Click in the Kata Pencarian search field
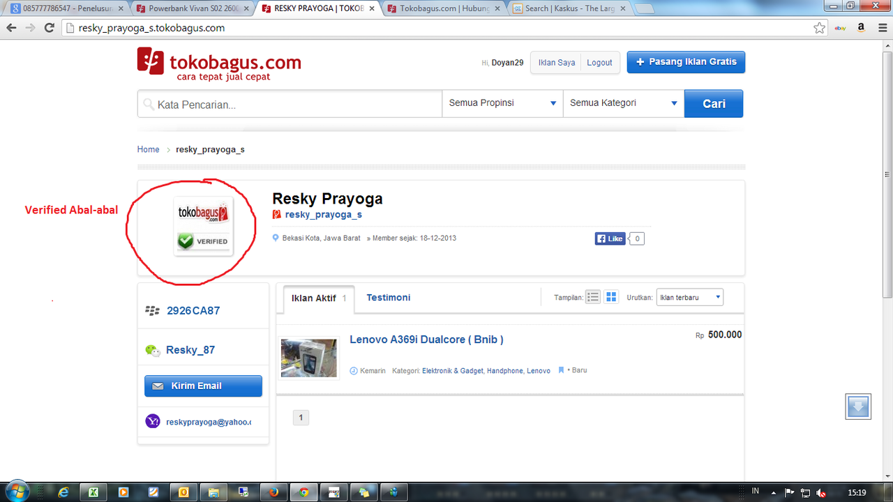Viewport: 893px width, 502px height. pyautogui.click(x=290, y=104)
